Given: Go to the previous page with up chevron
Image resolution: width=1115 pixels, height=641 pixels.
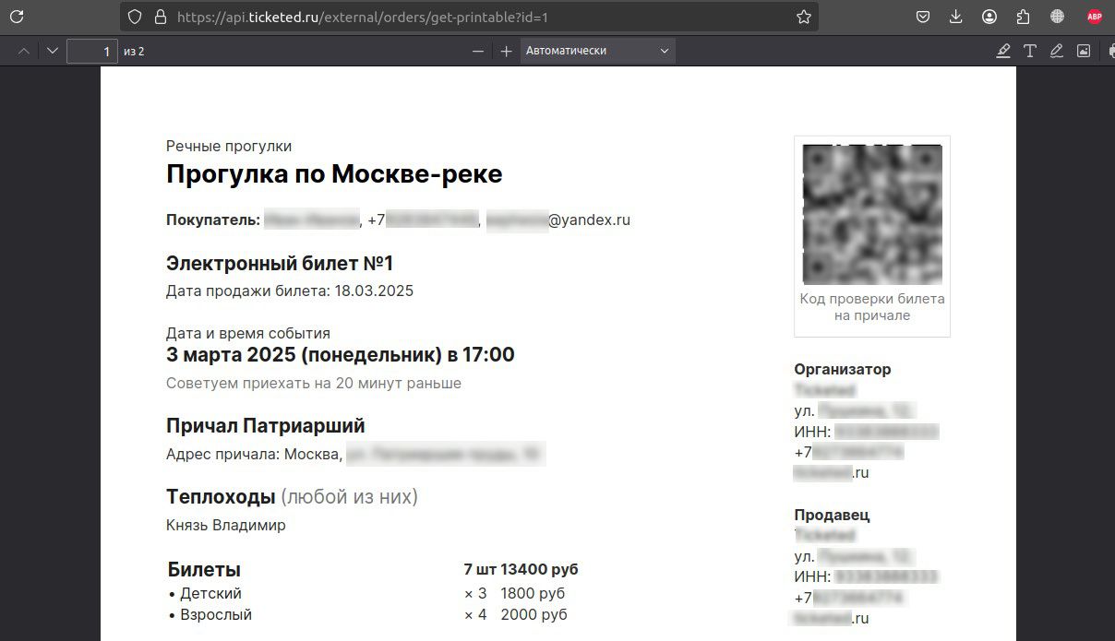Looking at the screenshot, I should pos(24,51).
